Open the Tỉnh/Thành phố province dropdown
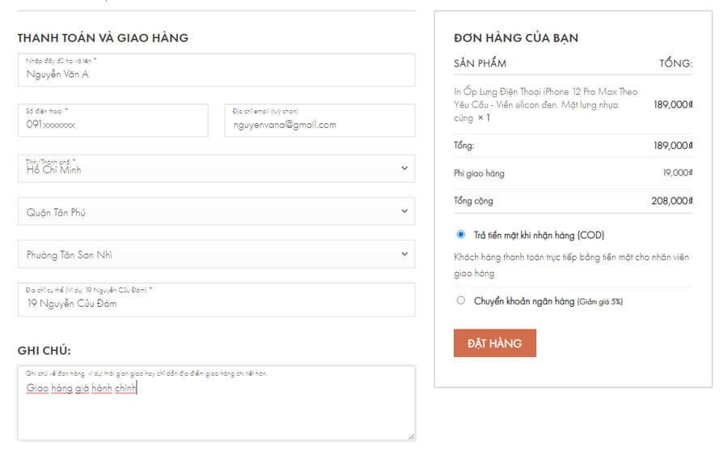The width and height of the screenshot is (728, 473). tap(216, 168)
